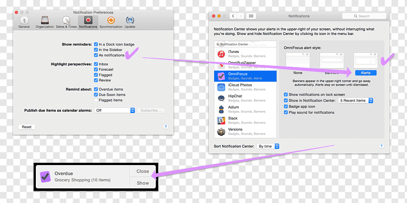Select Slack icon in list
Viewport: 407px width, 203px height.
(x=221, y=120)
